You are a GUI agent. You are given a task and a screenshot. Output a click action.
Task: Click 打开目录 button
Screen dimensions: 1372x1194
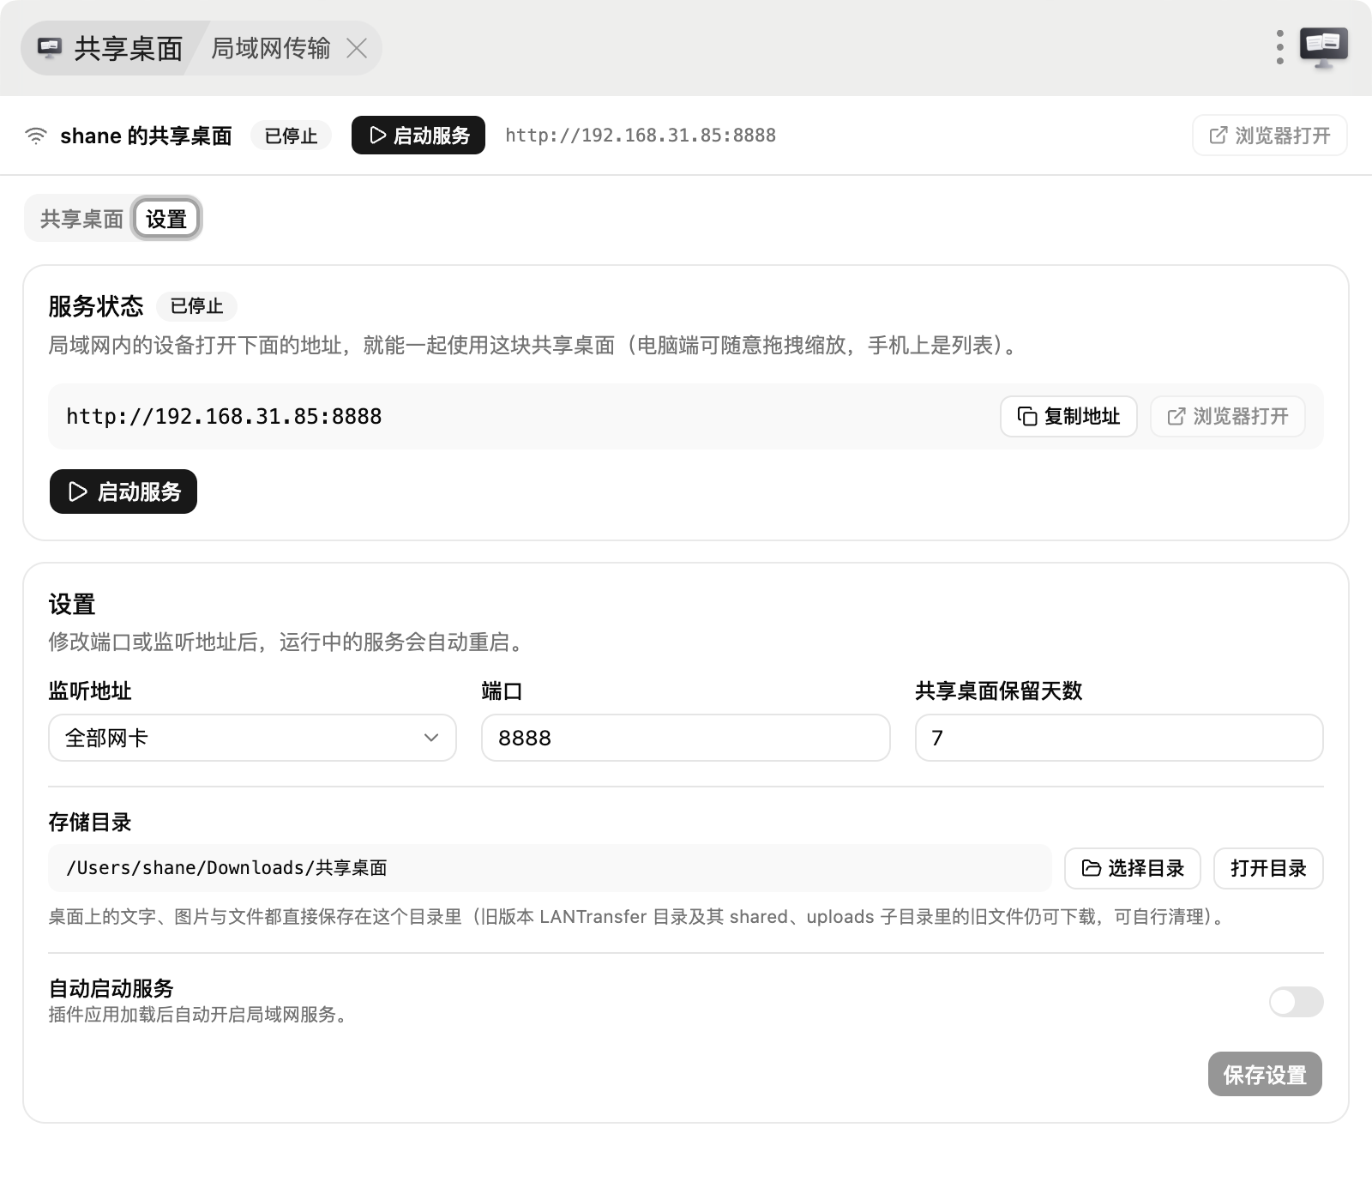[x=1268, y=868]
